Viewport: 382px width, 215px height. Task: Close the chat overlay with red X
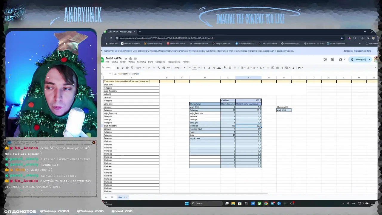[94, 143]
